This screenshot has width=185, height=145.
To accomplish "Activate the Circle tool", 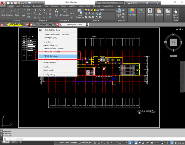I will click(17, 11).
